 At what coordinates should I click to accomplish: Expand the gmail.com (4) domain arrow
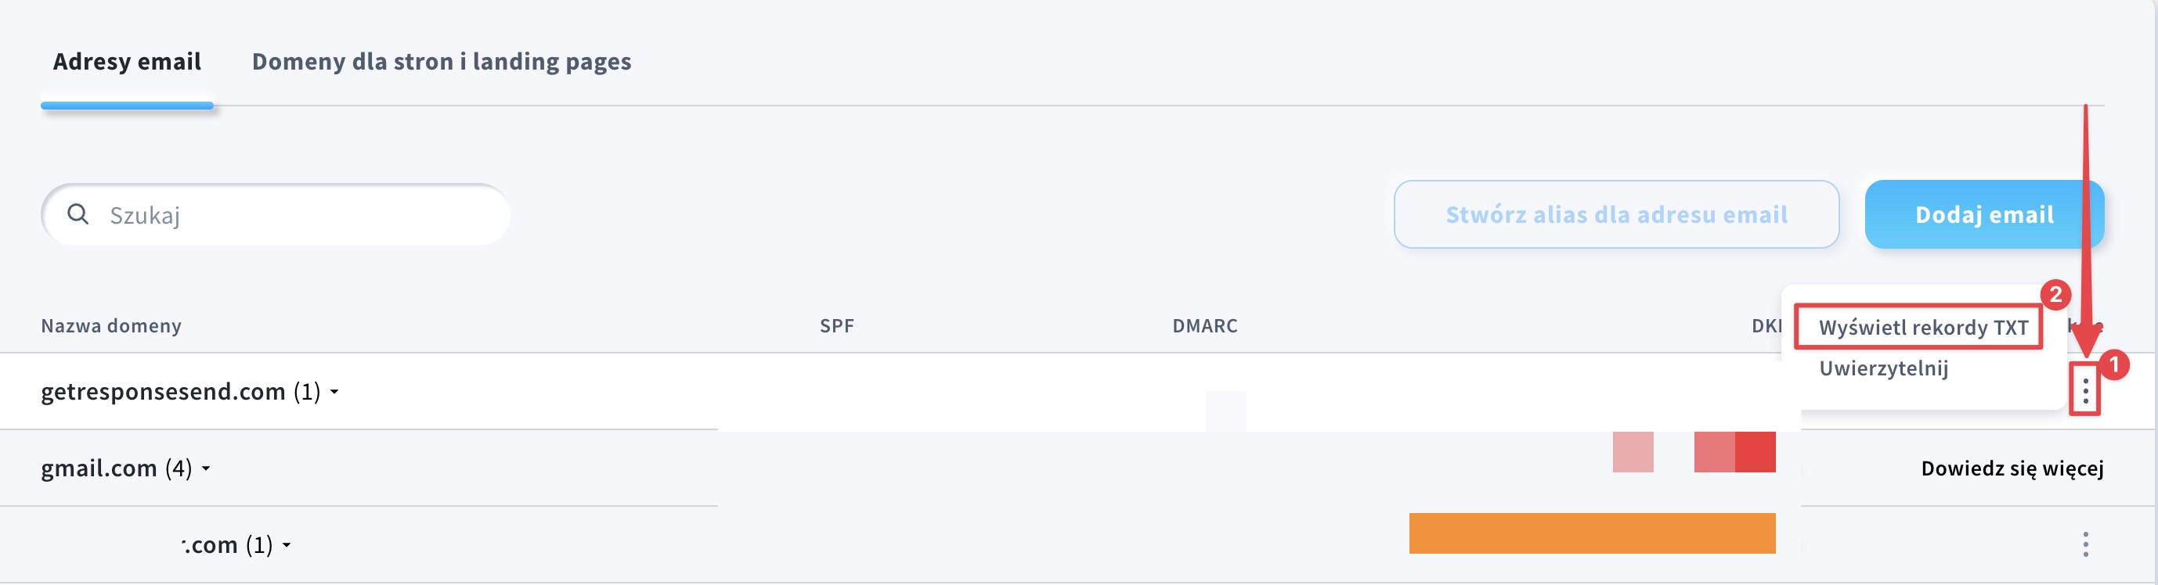(206, 468)
